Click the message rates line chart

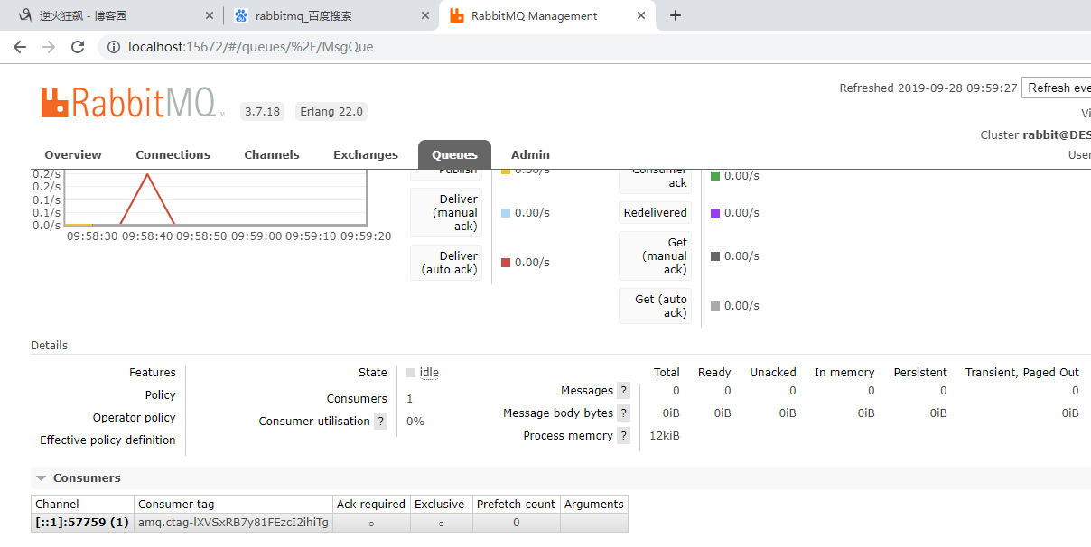[215, 197]
